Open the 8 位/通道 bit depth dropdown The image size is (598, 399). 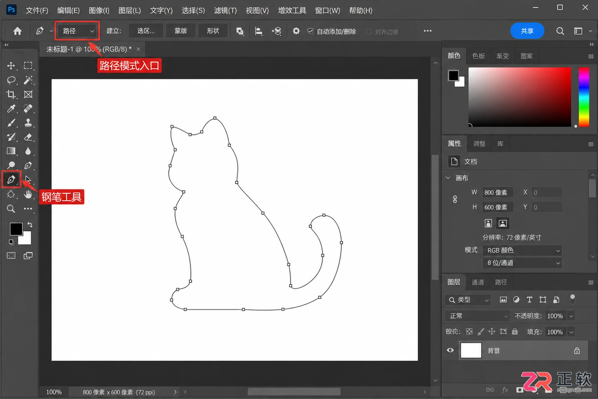tap(522, 263)
